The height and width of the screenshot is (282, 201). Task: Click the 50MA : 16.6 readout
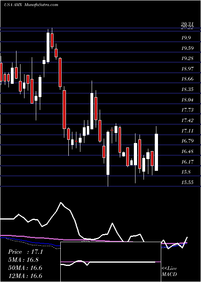[x=25, y=268]
